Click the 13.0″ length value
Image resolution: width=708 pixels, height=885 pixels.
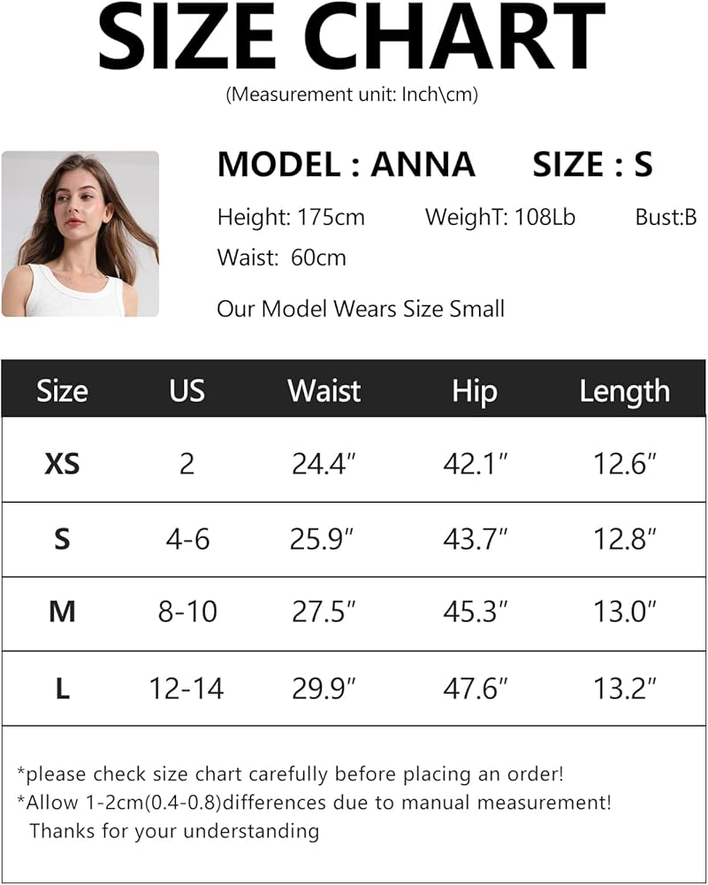click(x=625, y=612)
